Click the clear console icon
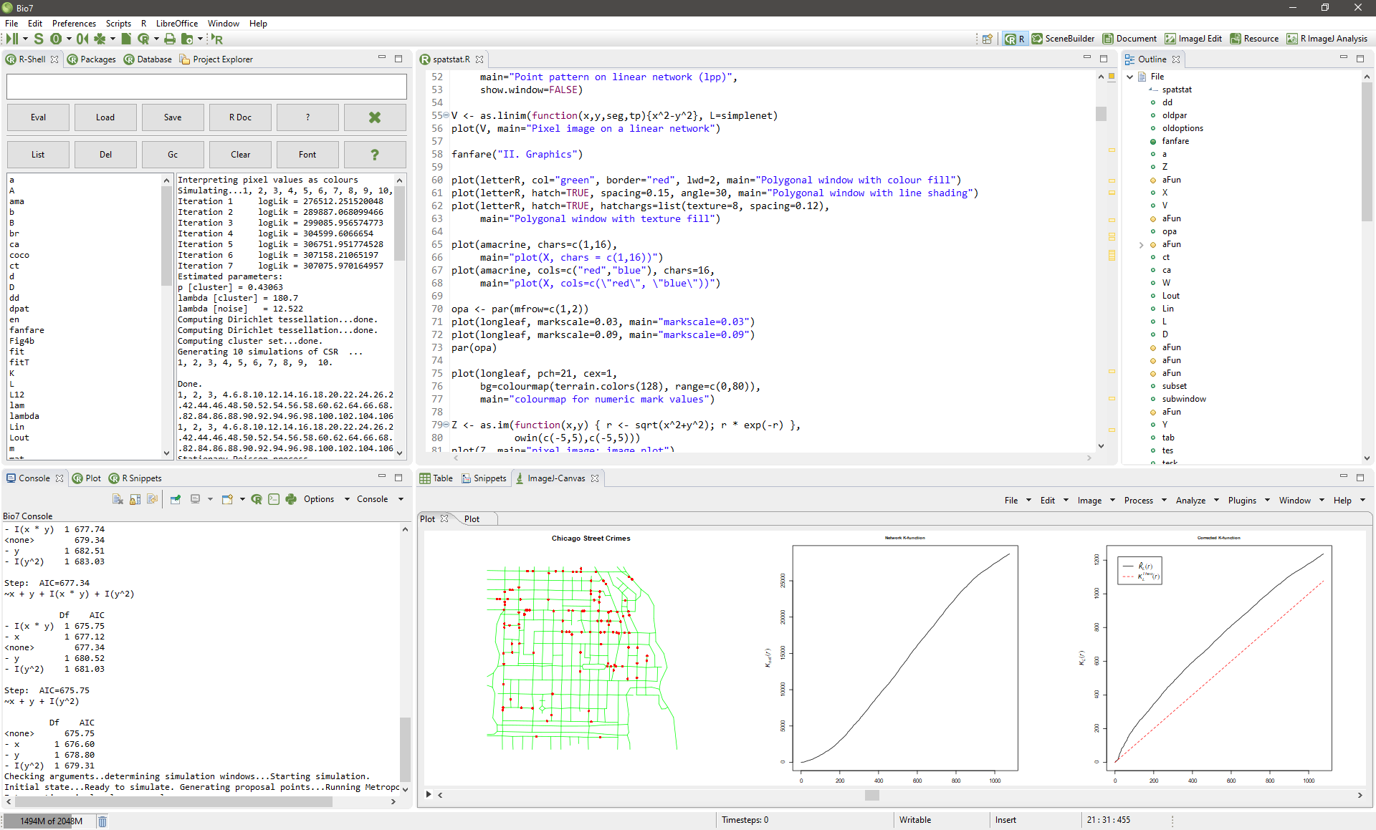 coord(118,499)
